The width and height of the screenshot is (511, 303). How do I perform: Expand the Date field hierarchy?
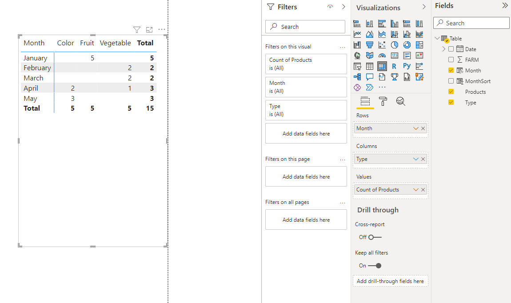click(443, 49)
